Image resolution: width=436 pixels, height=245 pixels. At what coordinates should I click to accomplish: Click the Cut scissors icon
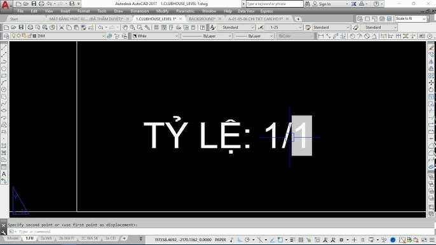tap(62, 27)
